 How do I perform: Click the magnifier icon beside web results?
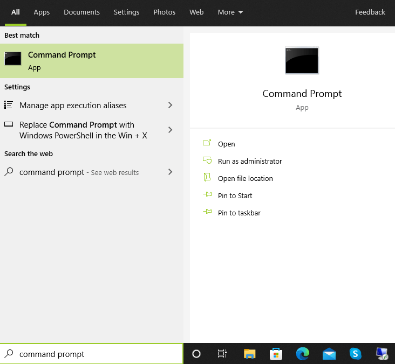click(9, 172)
